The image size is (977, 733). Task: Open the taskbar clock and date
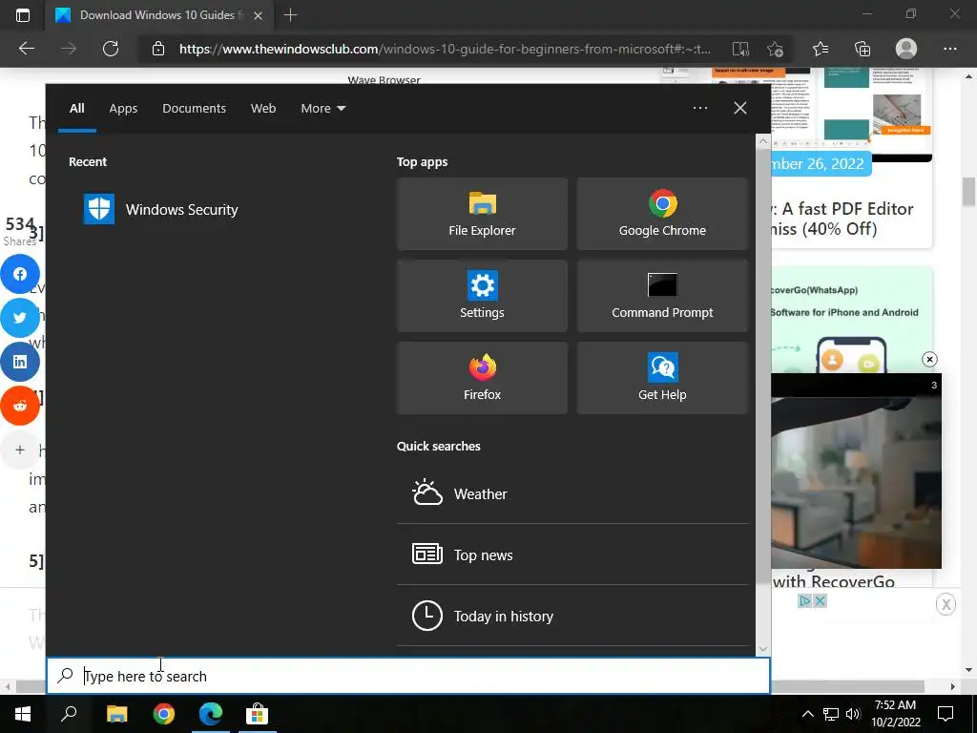[x=895, y=714]
